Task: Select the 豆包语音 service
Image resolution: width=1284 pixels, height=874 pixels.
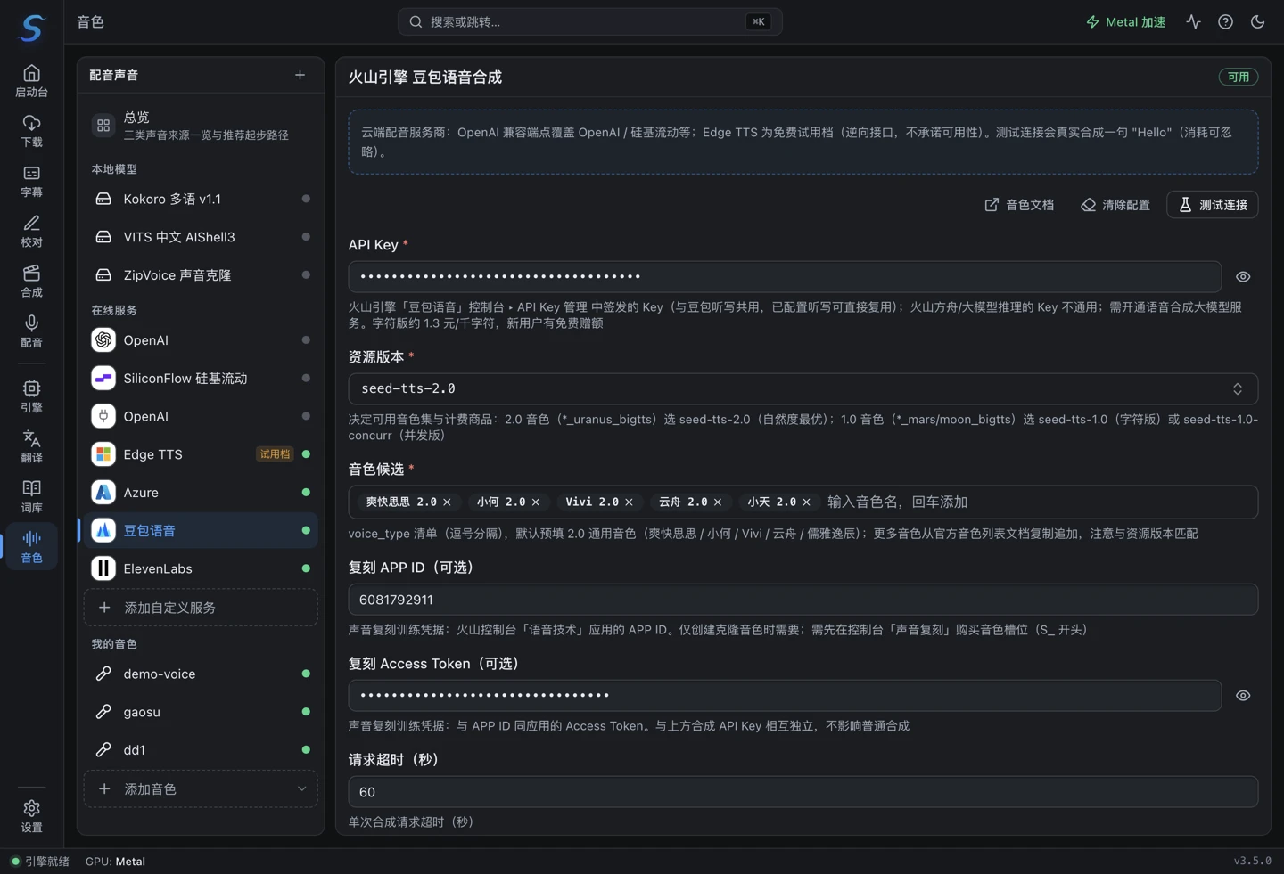Action: 201,530
